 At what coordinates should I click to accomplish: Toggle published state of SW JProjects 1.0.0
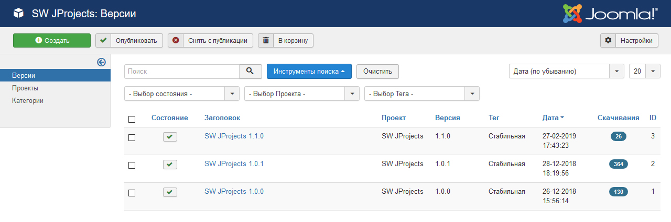click(170, 192)
